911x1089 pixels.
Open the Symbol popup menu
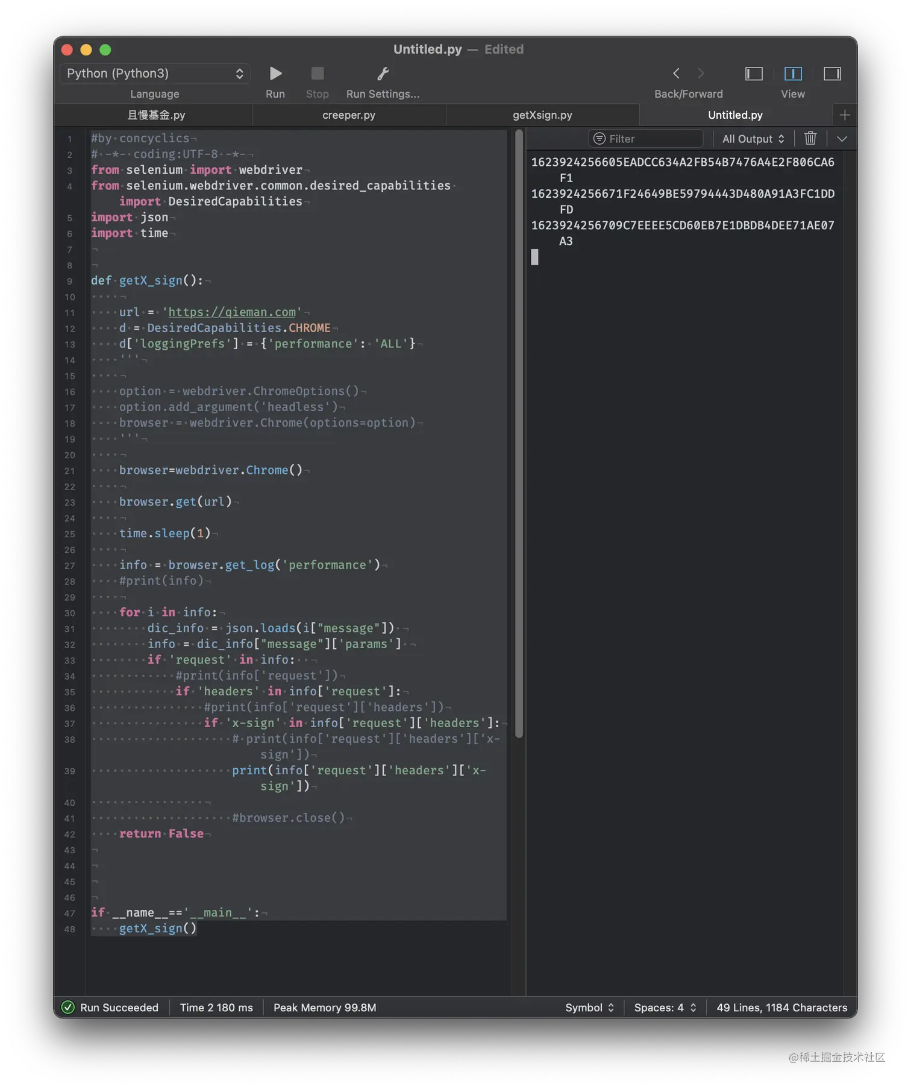[x=589, y=1008]
